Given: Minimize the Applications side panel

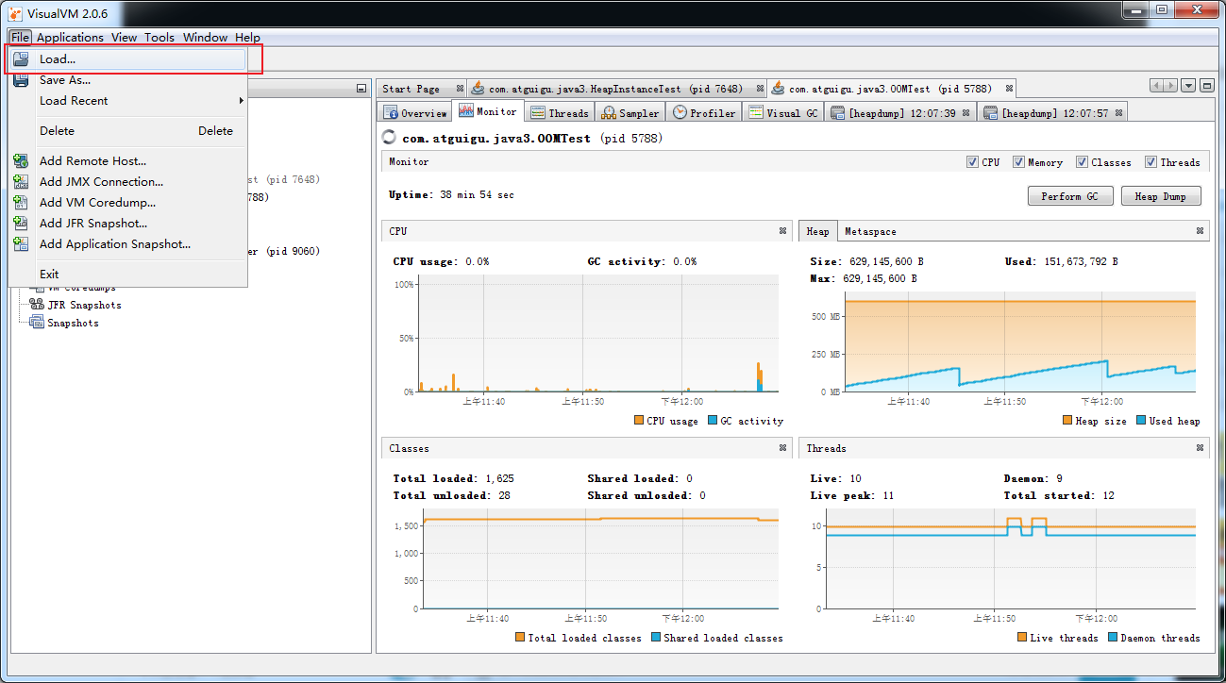Looking at the screenshot, I should [x=361, y=89].
